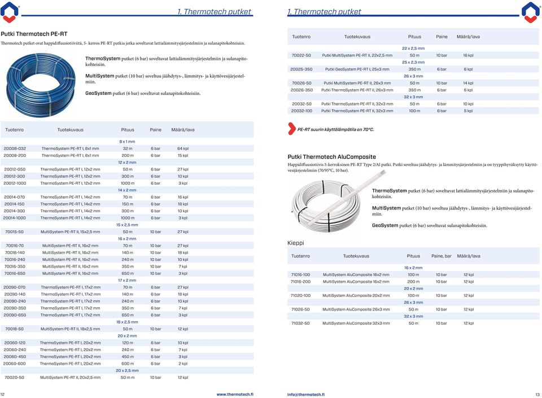
Task: Select product number 20026-350
Action: (301, 90)
